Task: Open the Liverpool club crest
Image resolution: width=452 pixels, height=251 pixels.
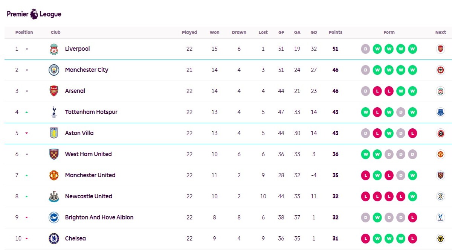Action: [54, 49]
